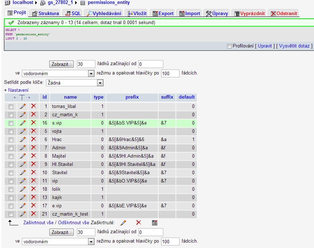Delete checked rows via bottom red X

(x=138, y=222)
